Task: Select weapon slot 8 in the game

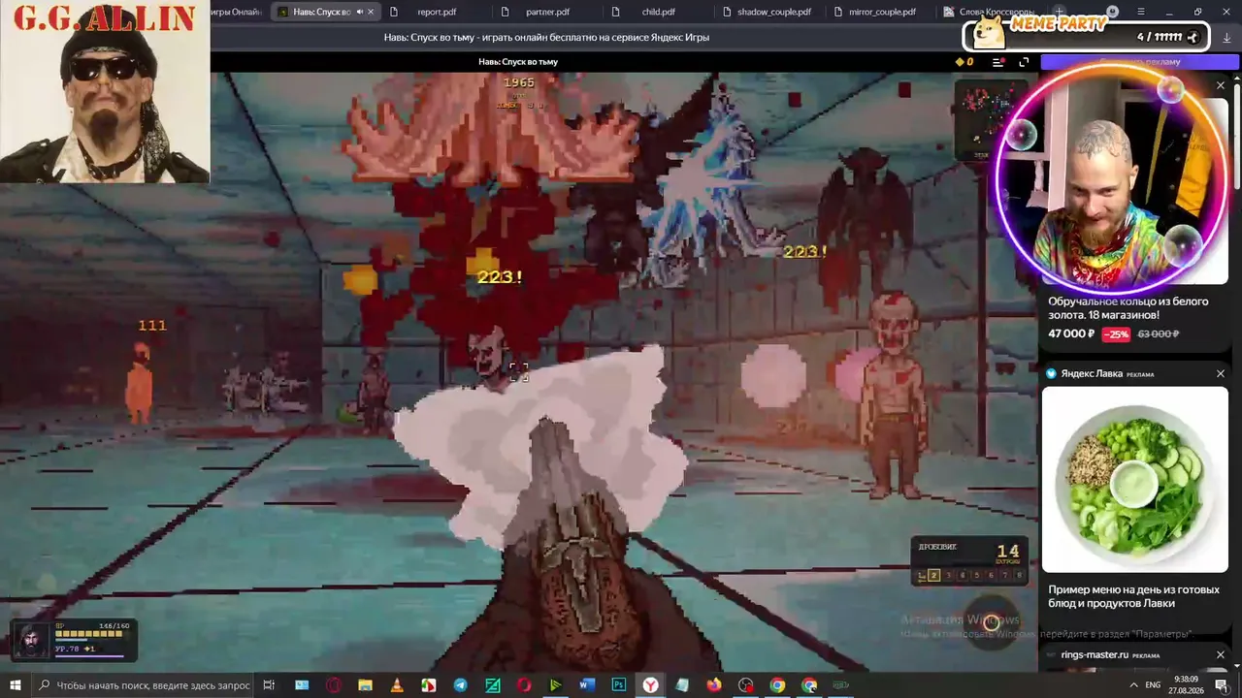Action: tap(1019, 576)
